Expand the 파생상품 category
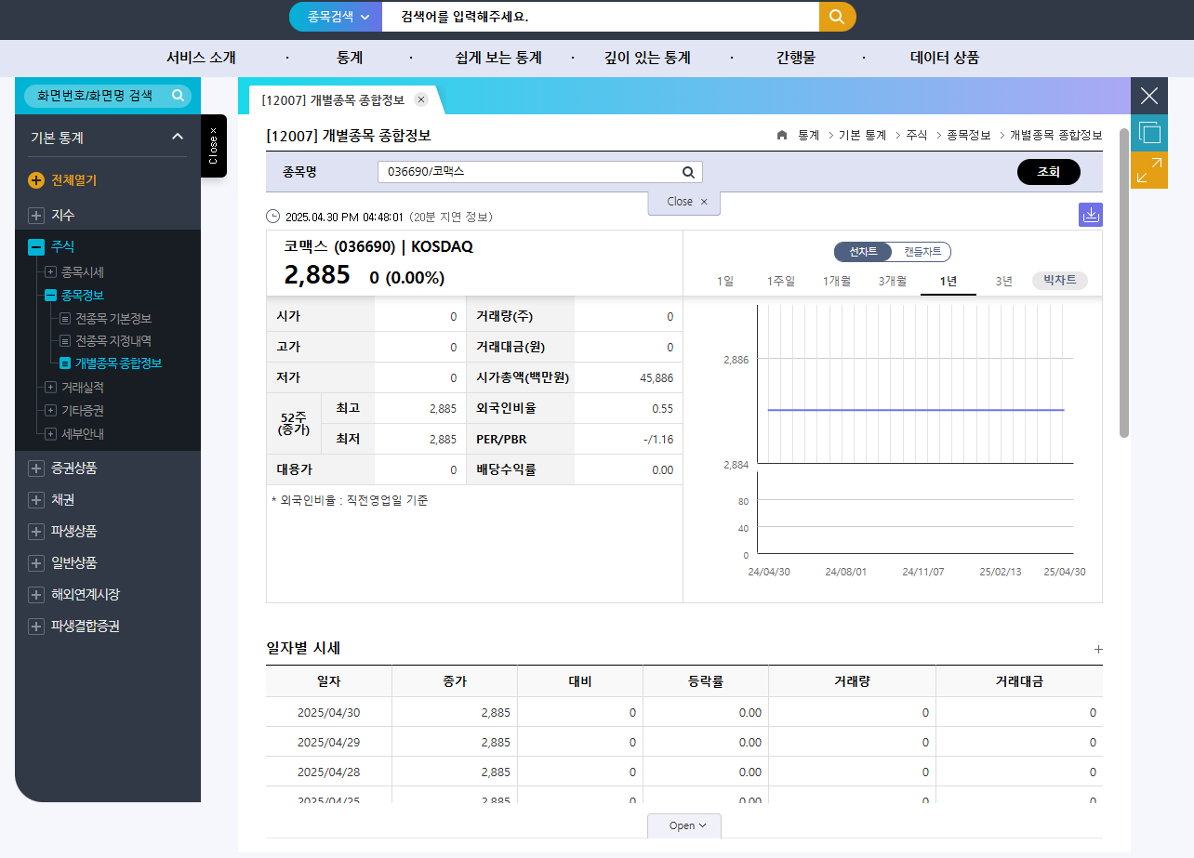 [36, 532]
